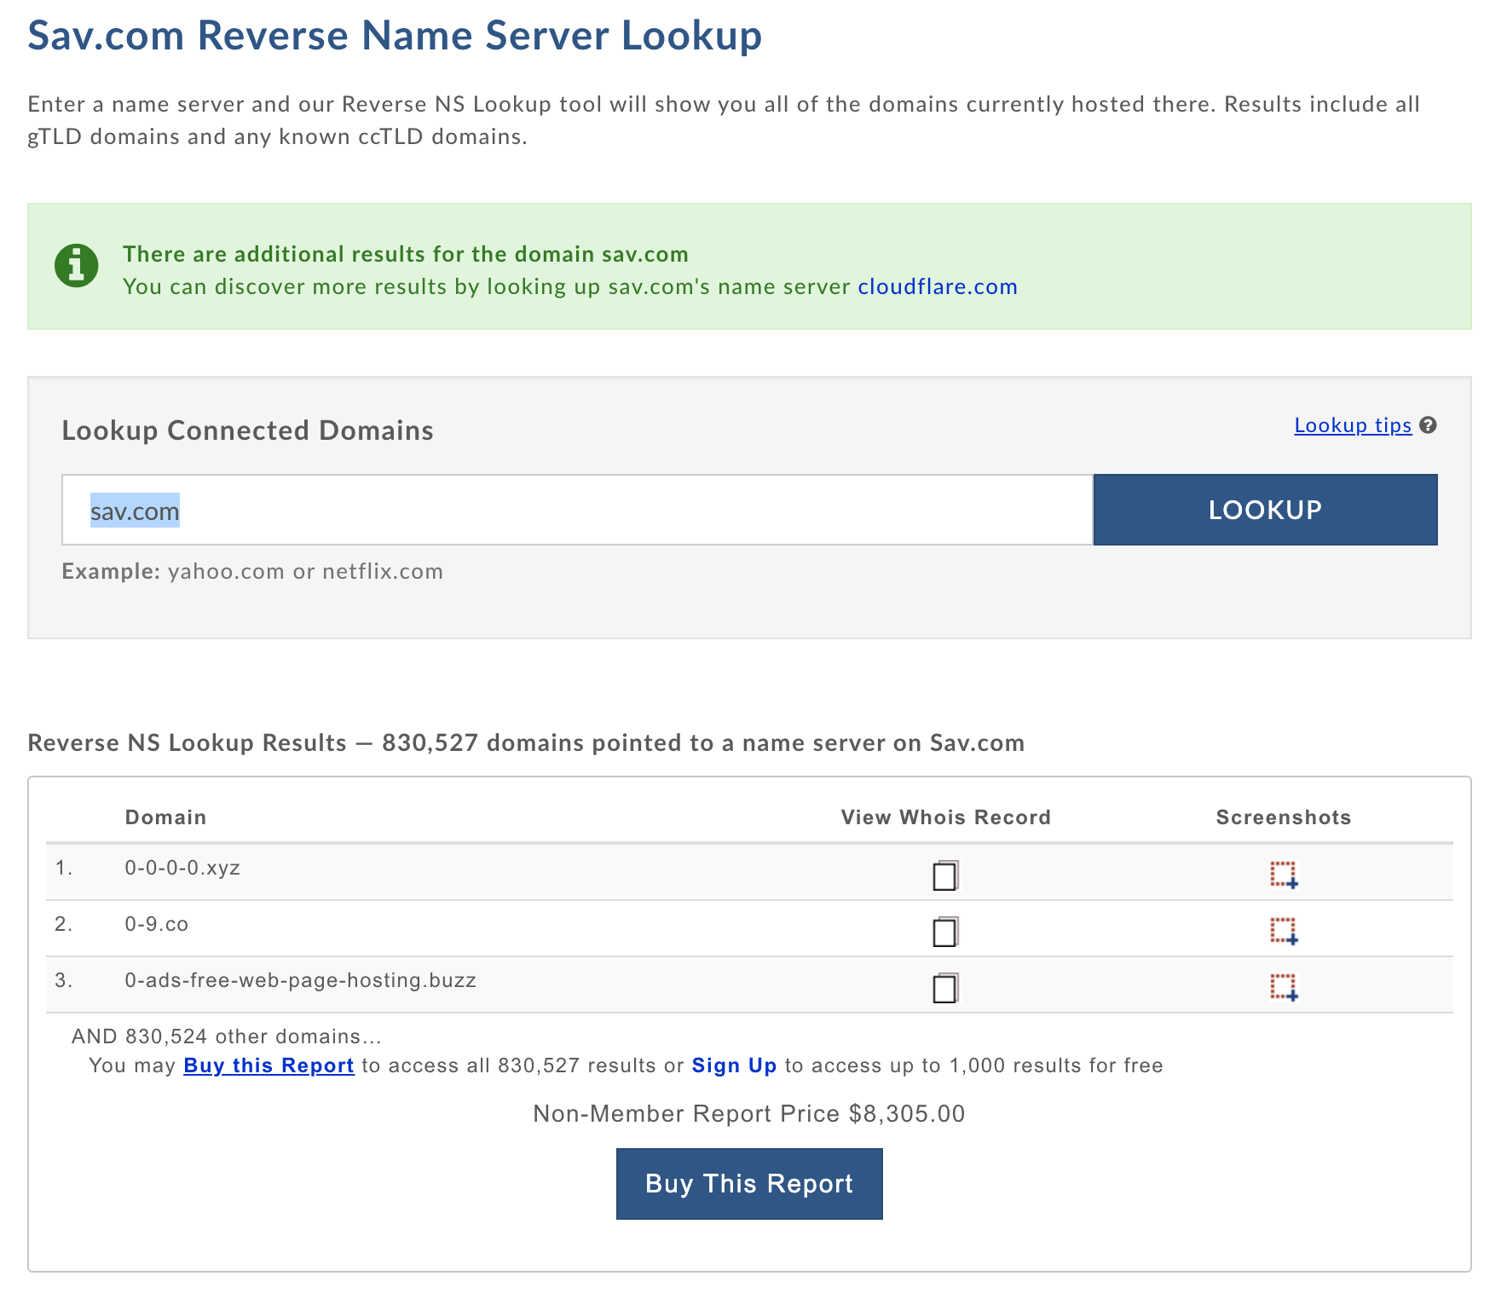Follow the cloudflare.com name server link
Screen dimensions: 1507x1299
[938, 286]
